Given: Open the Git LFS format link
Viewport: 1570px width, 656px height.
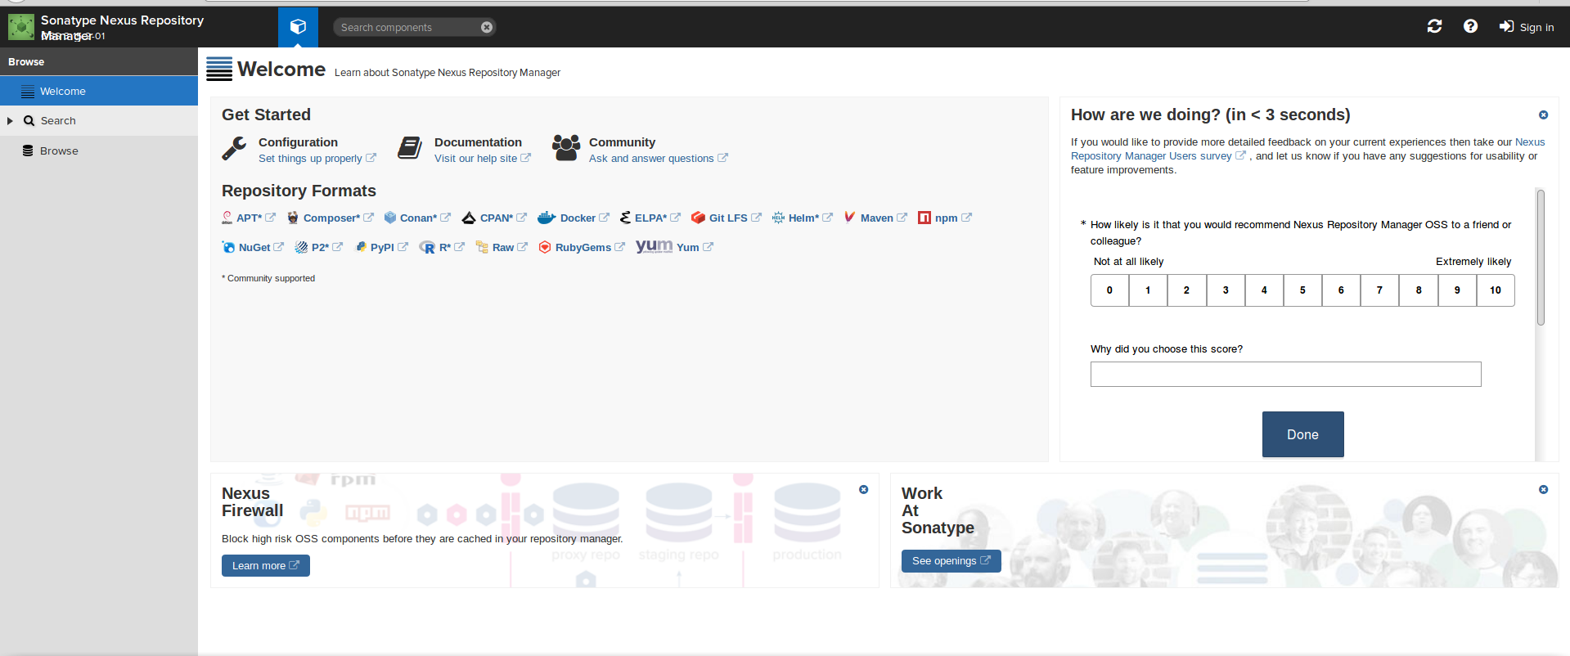Looking at the screenshot, I should [x=727, y=218].
